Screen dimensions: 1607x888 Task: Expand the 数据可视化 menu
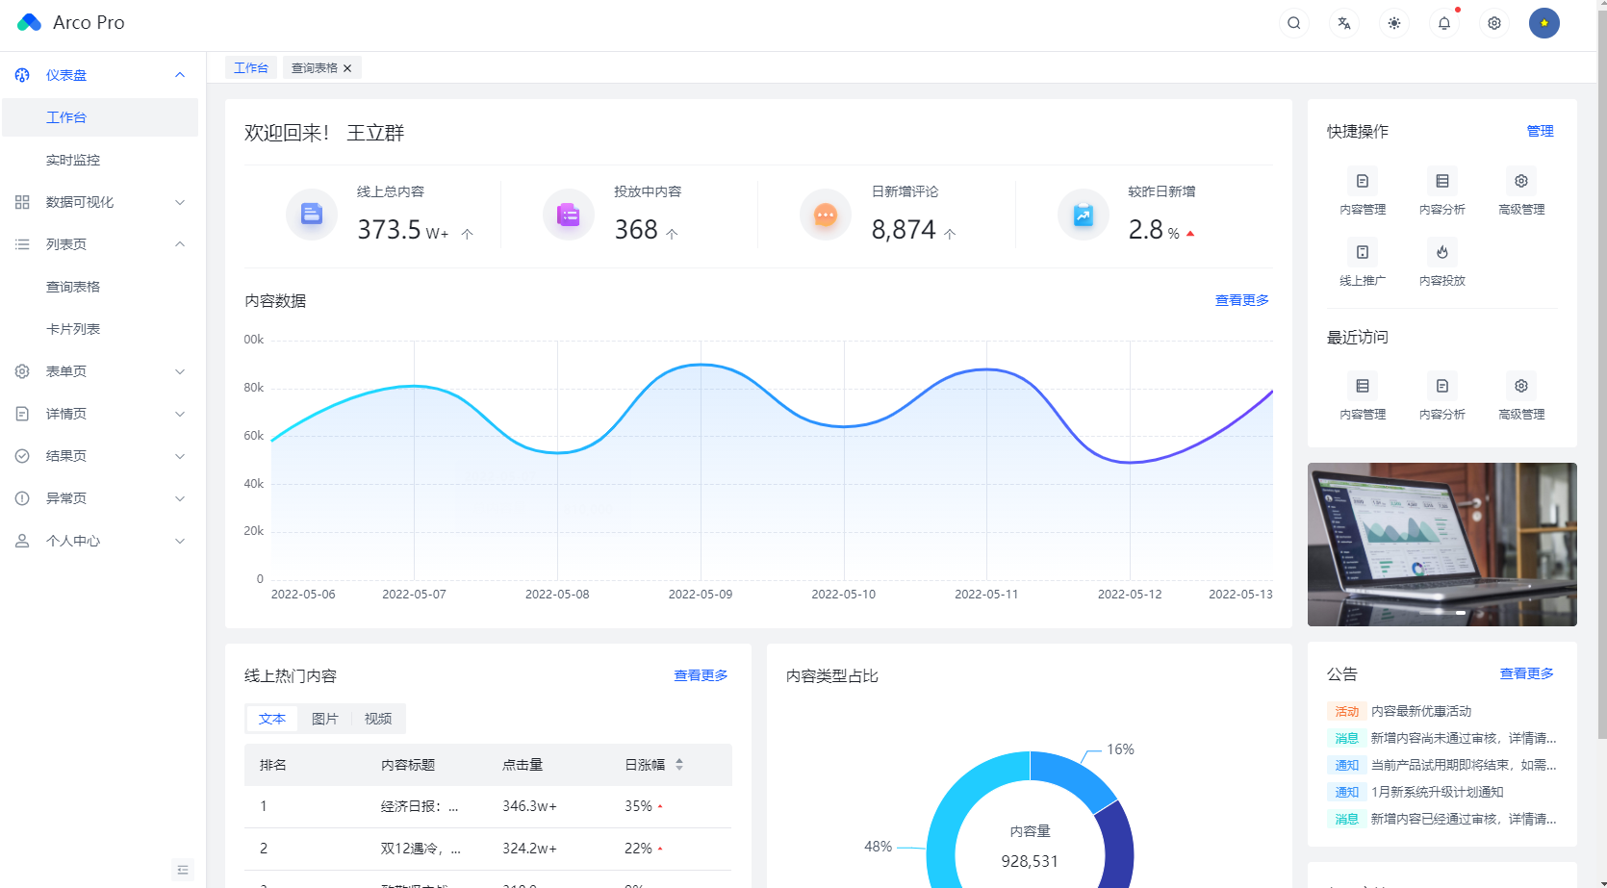click(x=100, y=202)
